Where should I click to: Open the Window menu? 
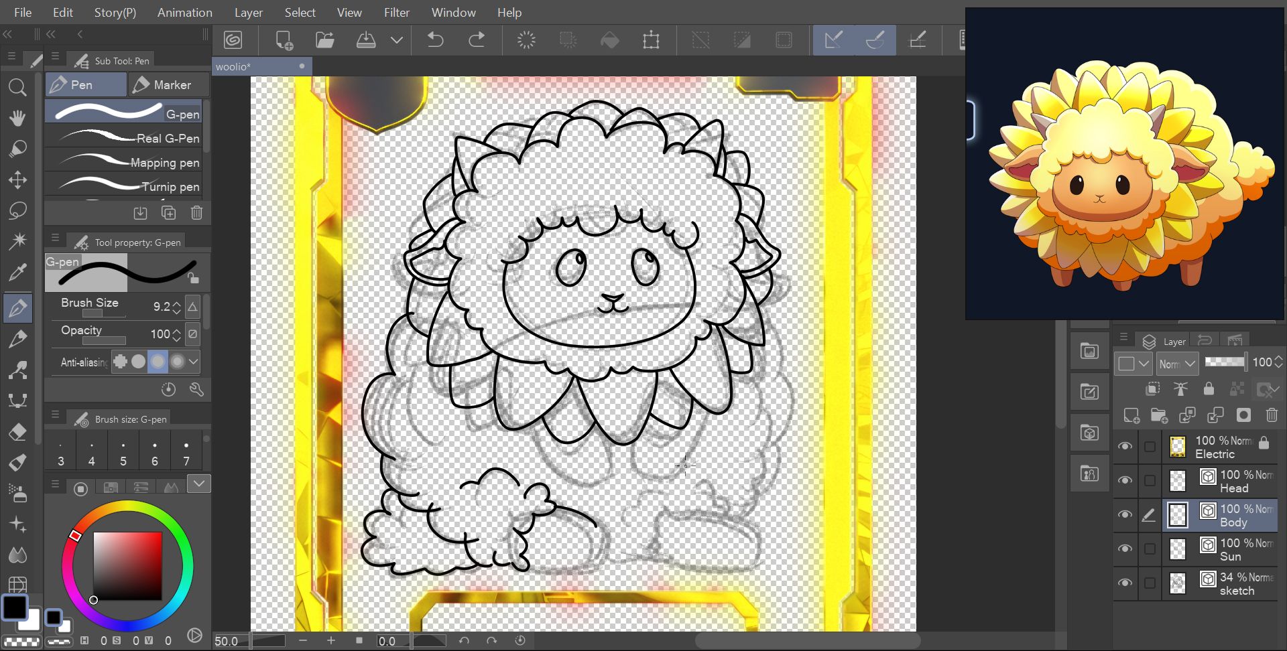[x=454, y=12]
